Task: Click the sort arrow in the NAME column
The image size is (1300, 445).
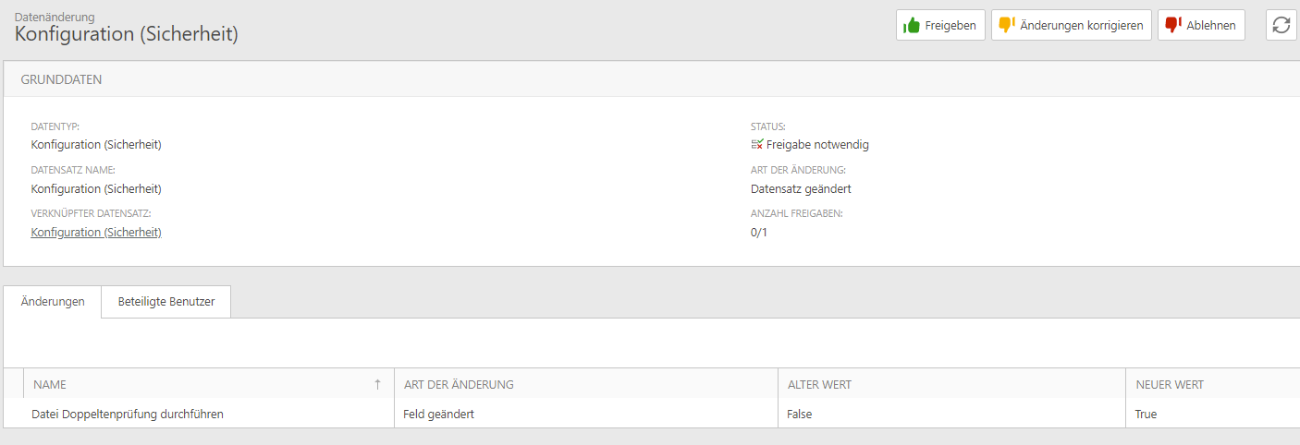Action: [377, 384]
